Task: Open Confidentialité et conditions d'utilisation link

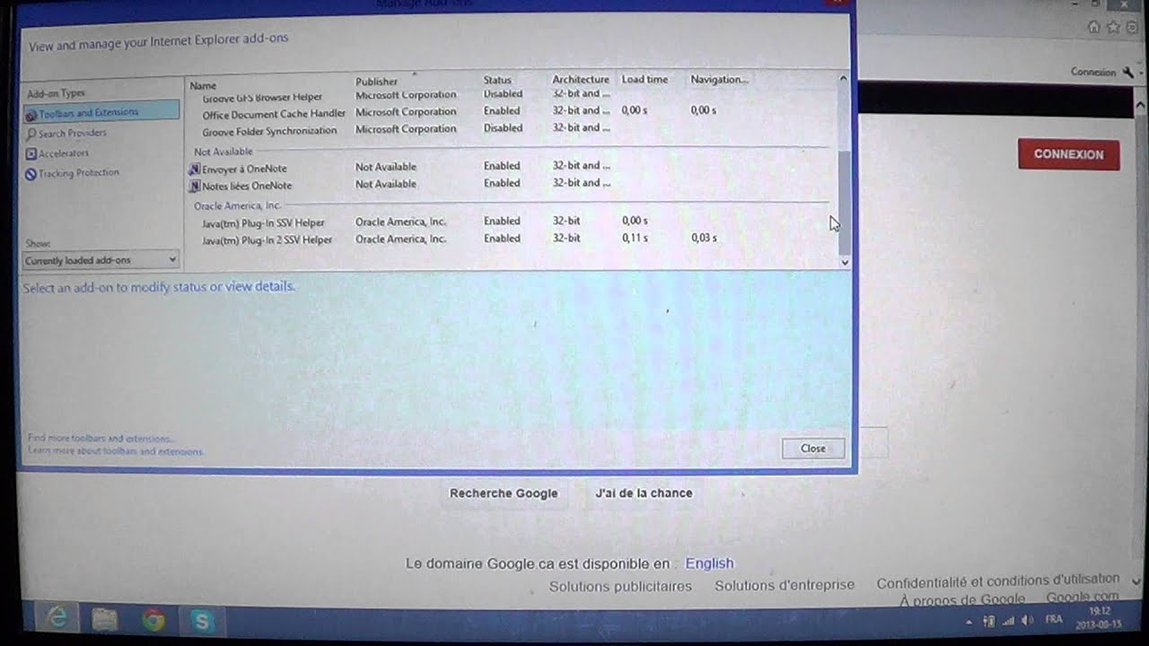Action: [998, 581]
